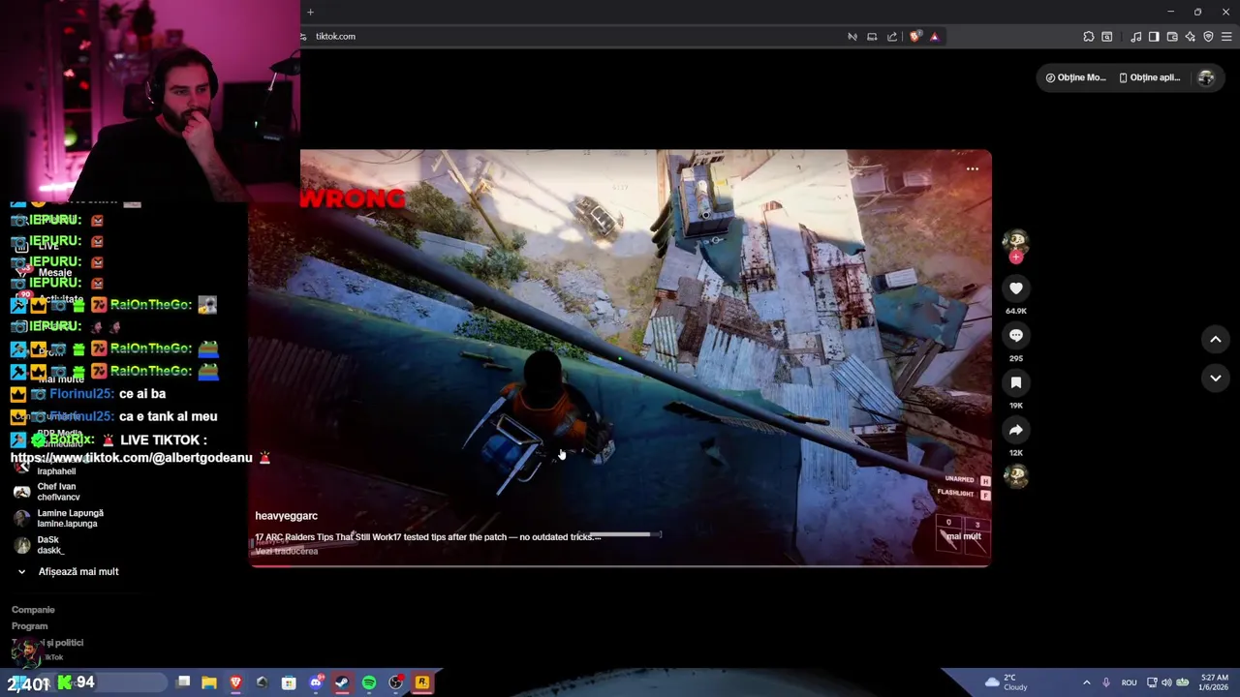Click the 'Obține apli...' get app button

click(1150, 77)
